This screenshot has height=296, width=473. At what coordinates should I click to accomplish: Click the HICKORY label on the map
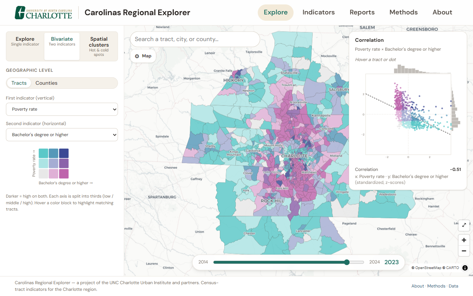[234, 80]
